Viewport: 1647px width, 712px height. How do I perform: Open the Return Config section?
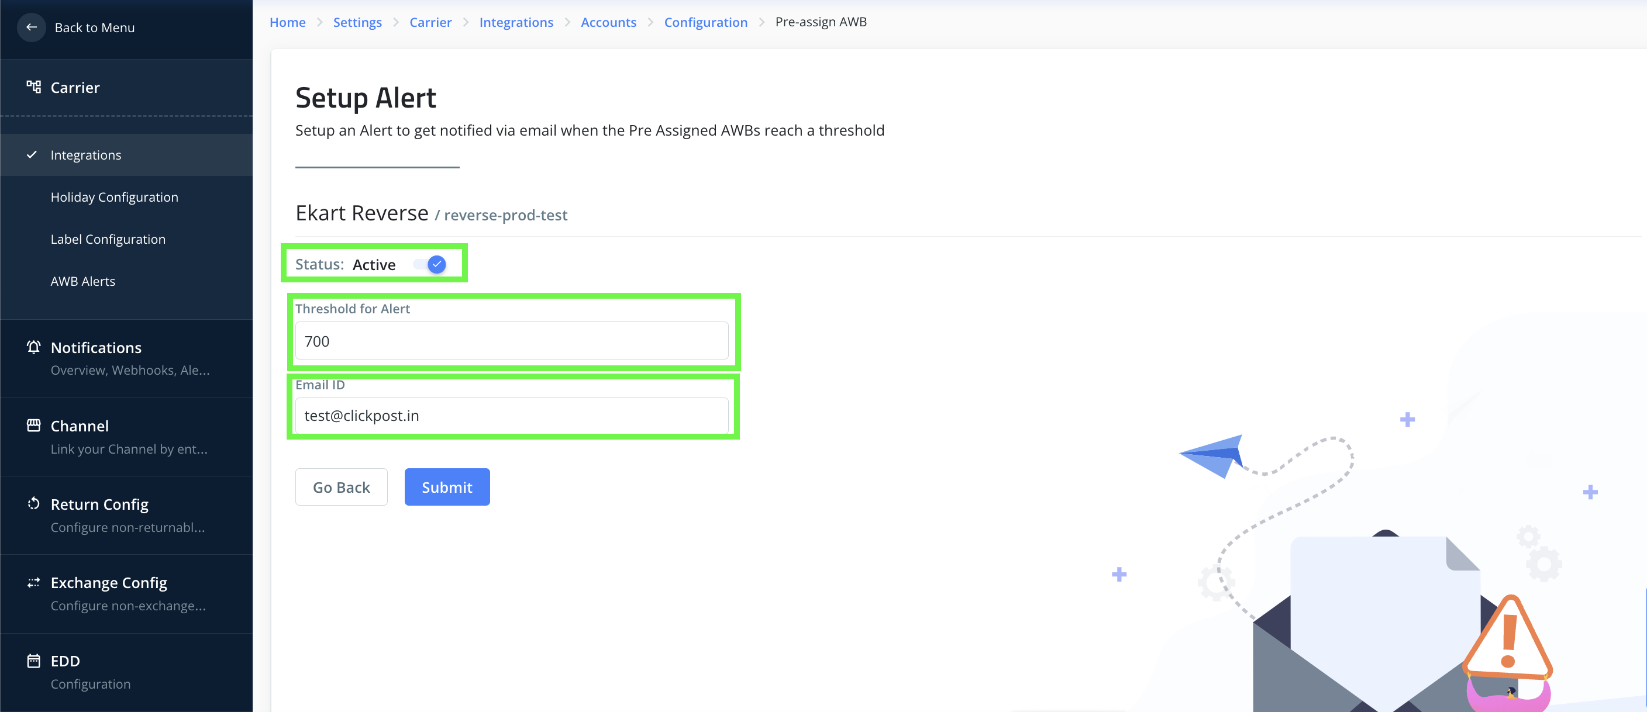(126, 515)
